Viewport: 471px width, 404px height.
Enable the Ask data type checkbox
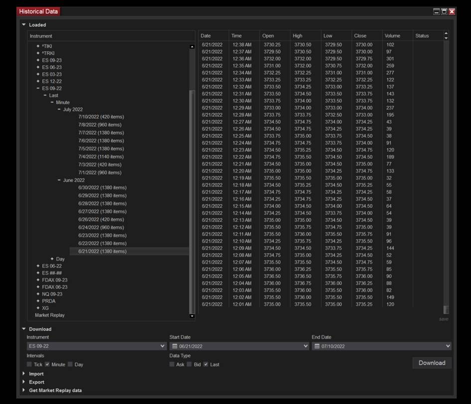click(x=172, y=364)
